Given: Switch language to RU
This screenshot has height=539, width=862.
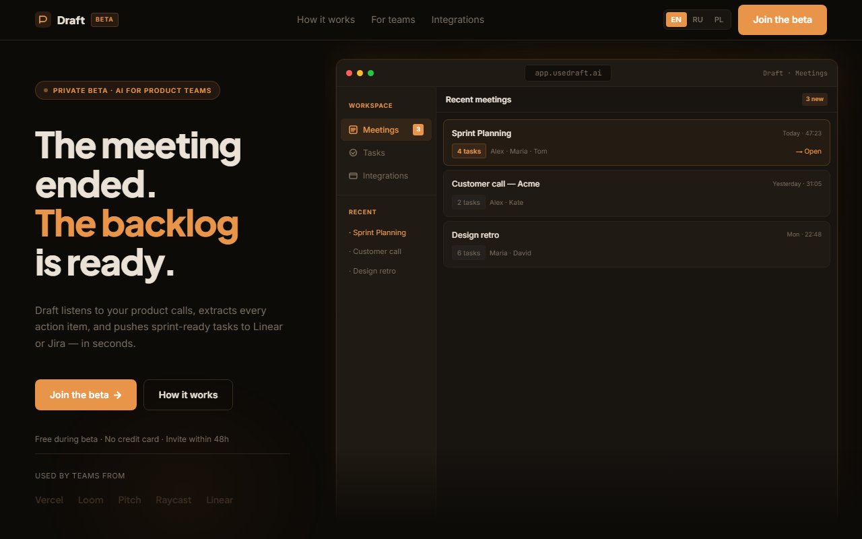Looking at the screenshot, I should pyautogui.click(x=698, y=20).
